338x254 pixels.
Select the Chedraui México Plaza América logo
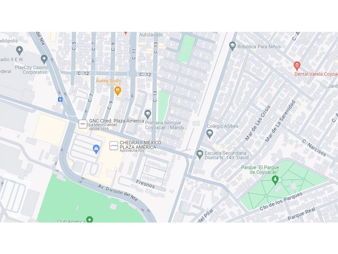[113, 146]
